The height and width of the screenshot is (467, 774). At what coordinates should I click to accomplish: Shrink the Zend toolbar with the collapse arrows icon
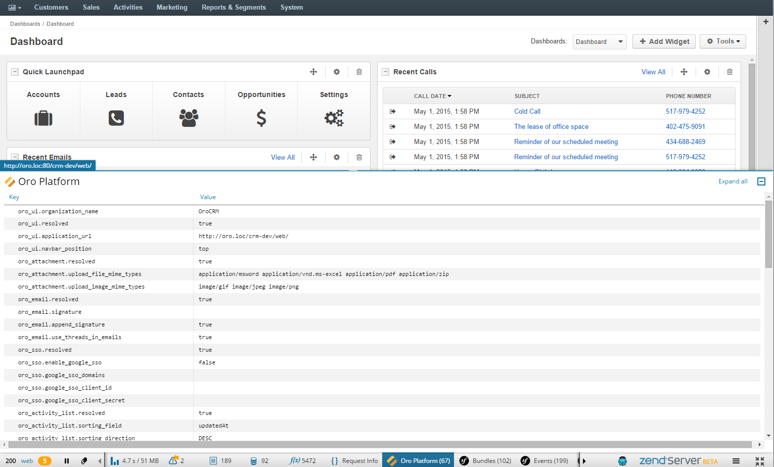760,461
